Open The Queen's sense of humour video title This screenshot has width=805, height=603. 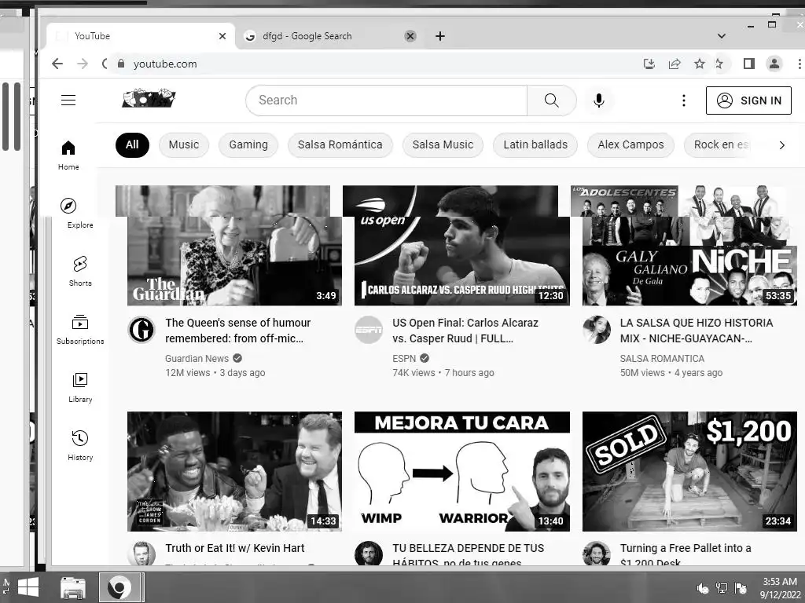237,331
